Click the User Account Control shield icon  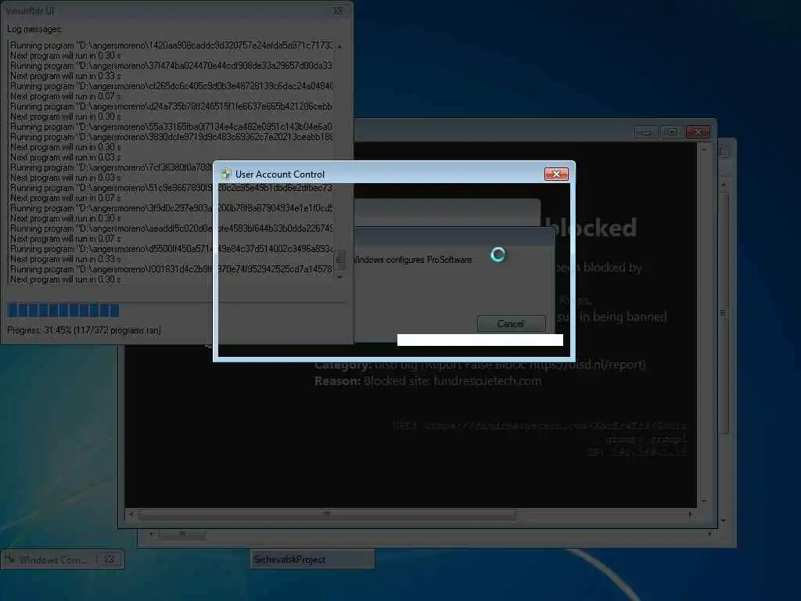pyautogui.click(x=226, y=175)
